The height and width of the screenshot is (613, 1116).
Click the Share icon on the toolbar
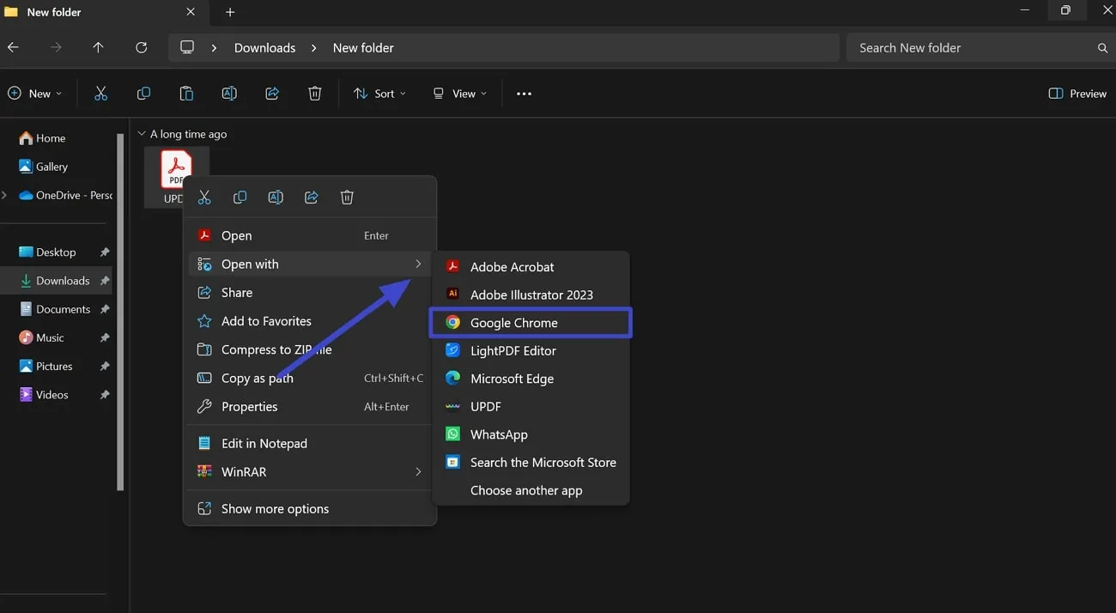(272, 93)
